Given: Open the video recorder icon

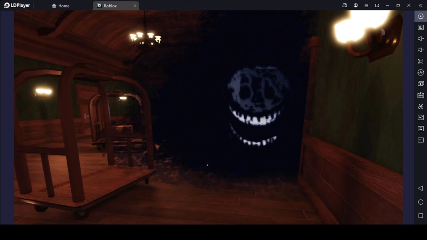Looking at the screenshot, I should point(420,117).
